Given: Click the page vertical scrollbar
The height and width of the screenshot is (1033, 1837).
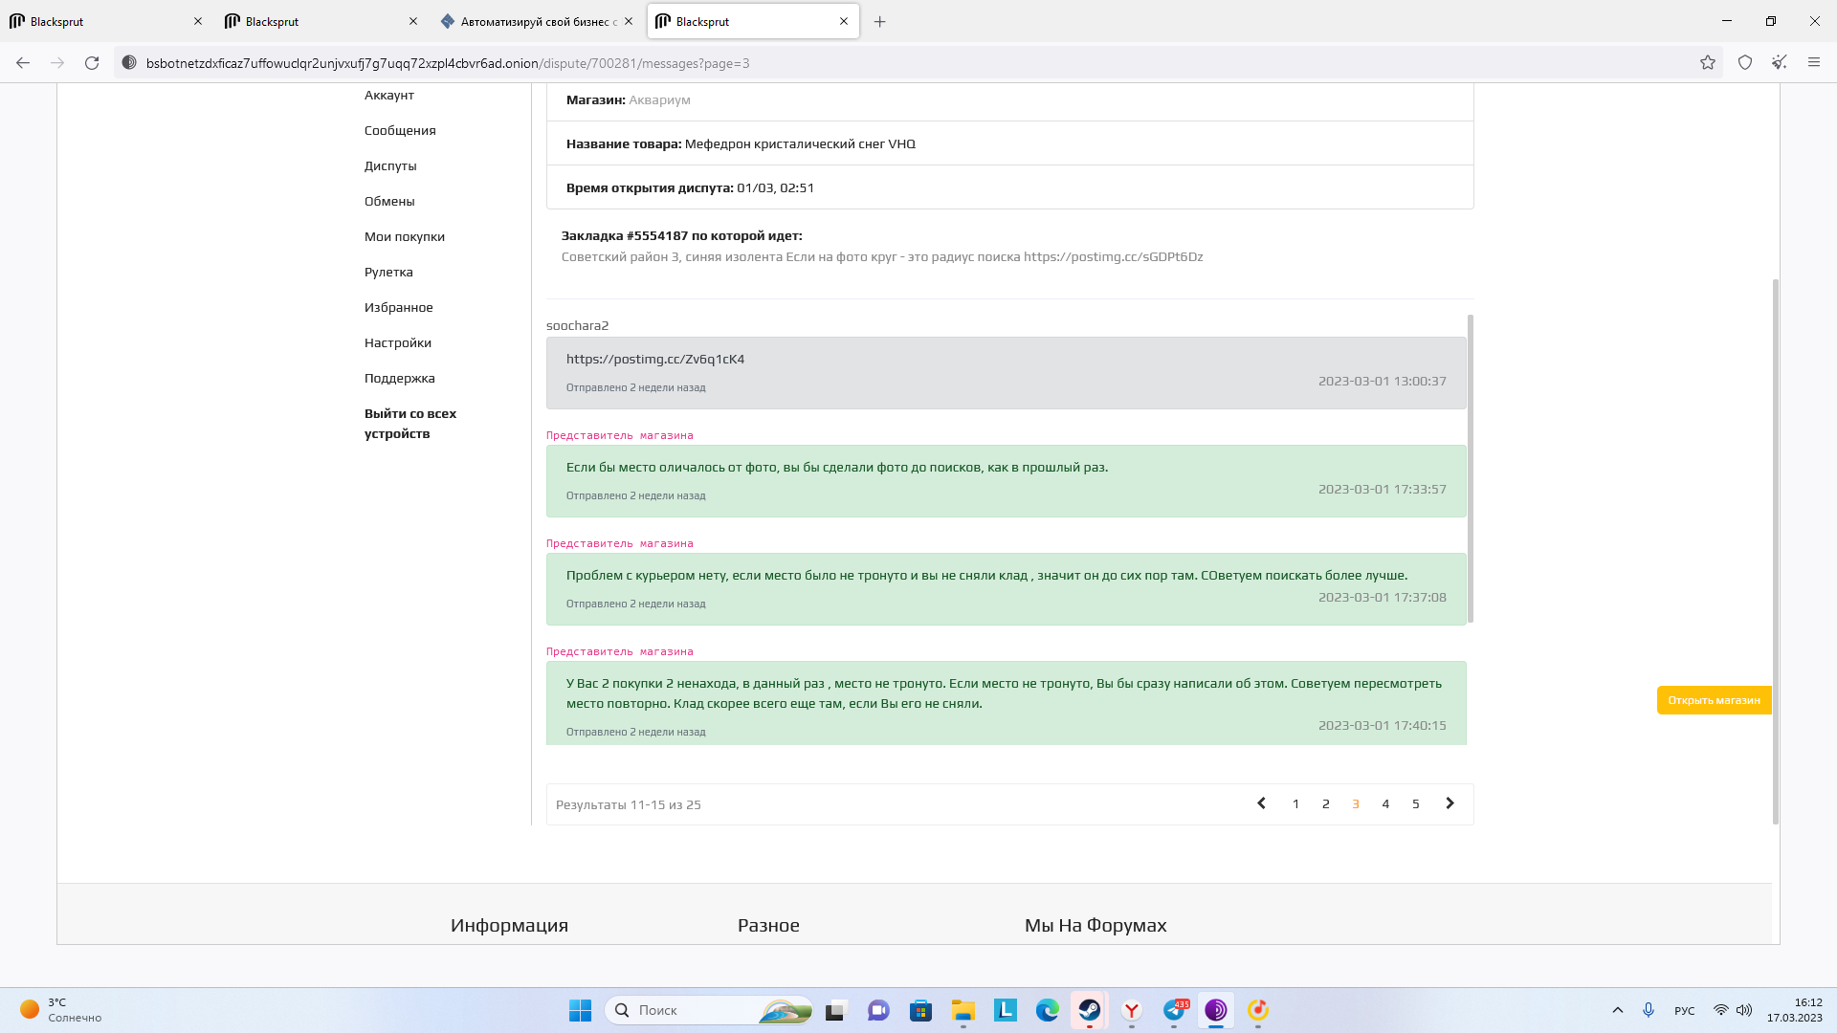Looking at the screenshot, I should click(x=1775, y=551).
